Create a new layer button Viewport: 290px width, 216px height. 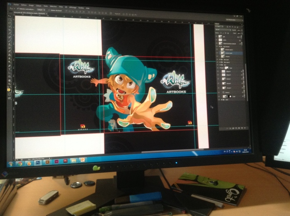(x=242, y=128)
